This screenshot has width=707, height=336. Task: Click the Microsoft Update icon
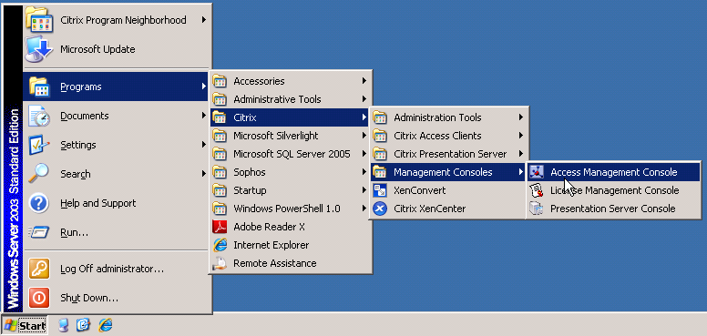(39, 48)
